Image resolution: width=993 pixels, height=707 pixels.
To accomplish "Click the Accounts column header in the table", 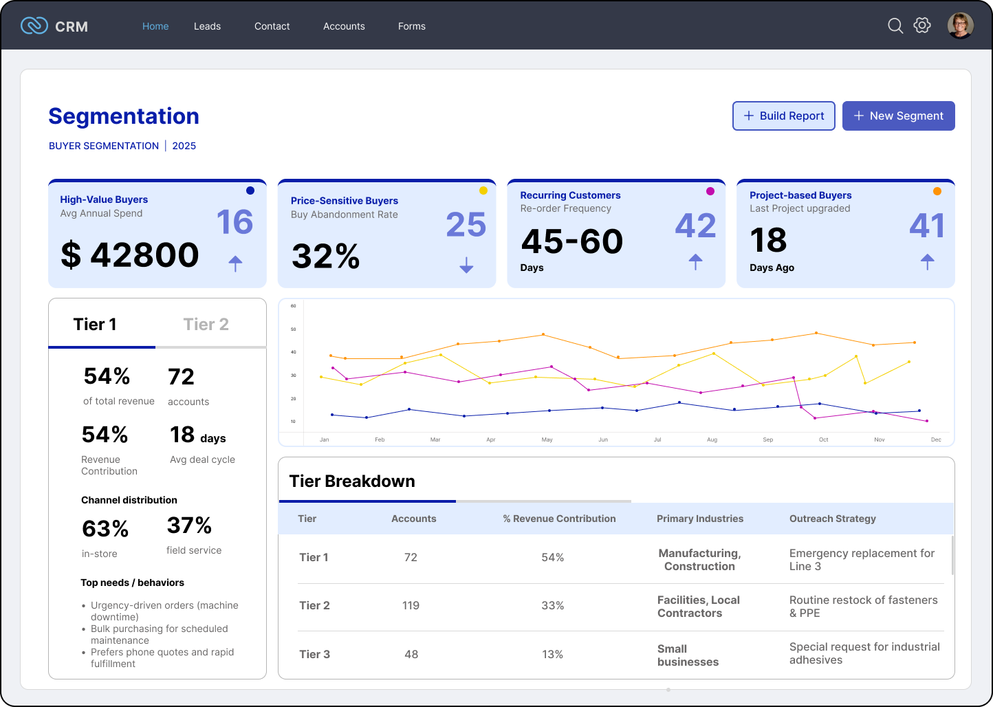I will (414, 519).
